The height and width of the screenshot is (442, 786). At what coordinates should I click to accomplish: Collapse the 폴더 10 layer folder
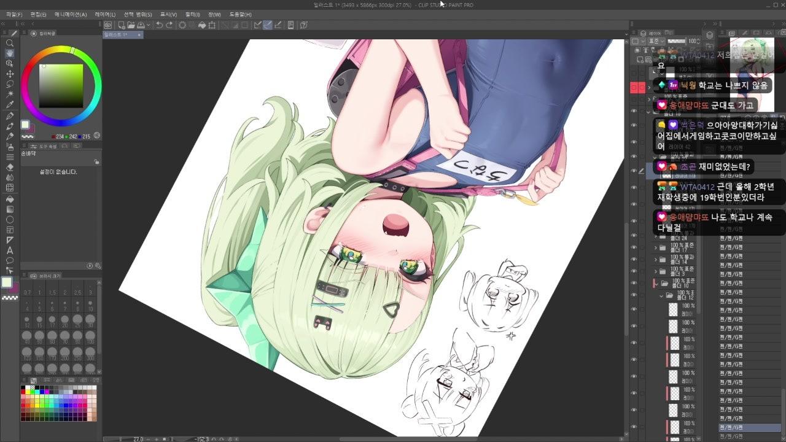click(x=656, y=284)
